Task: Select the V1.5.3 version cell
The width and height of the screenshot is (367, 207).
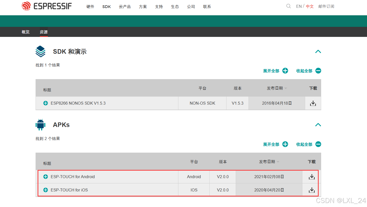Action: 237,103
